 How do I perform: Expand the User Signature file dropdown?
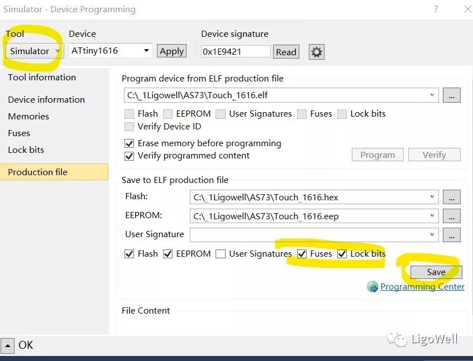click(x=432, y=234)
